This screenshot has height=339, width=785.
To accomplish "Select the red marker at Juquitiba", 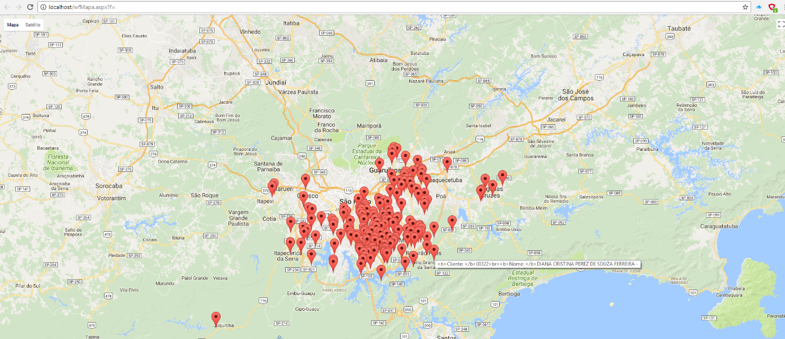I will pos(216,319).
